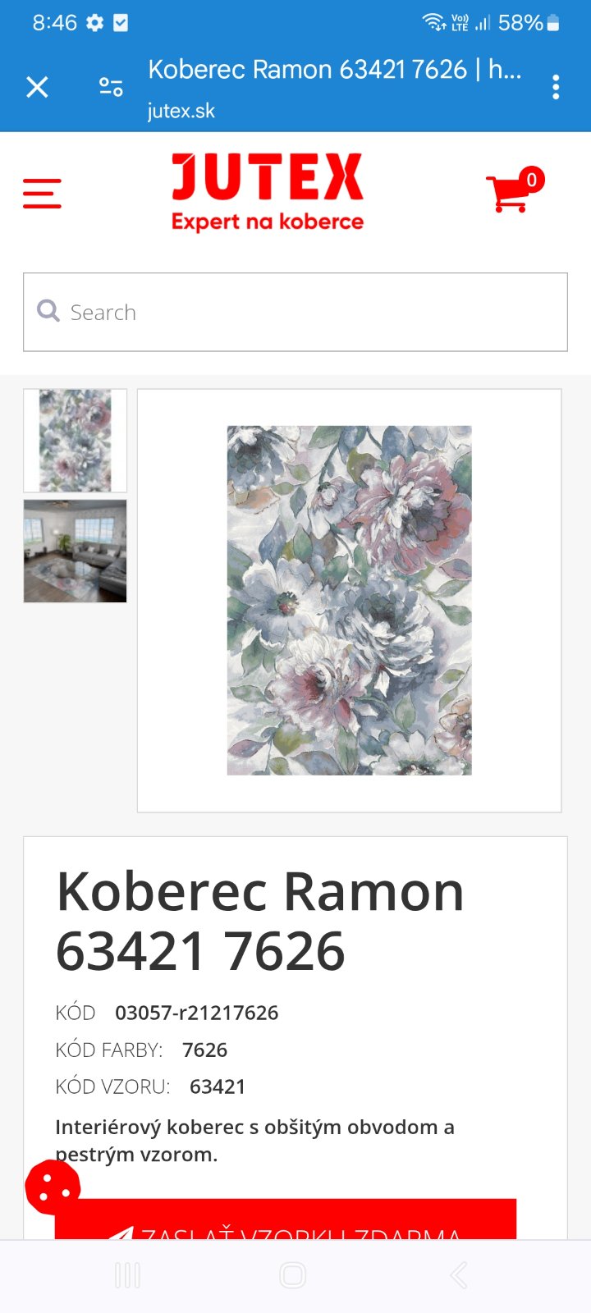Image resolution: width=591 pixels, height=1313 pixels.
Task: Select the living room interior thumbnail
Action: pos(75,551)
